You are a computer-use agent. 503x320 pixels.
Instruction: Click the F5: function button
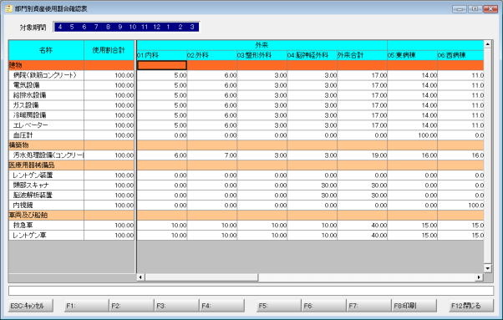279,306
